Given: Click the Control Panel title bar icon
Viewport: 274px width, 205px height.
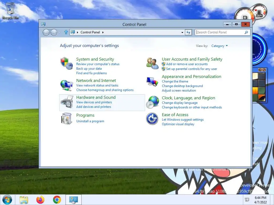Looking at the screenshot, I should [43, 24].
